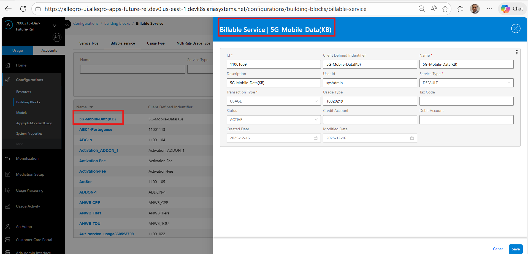The height and width of the screenshot is (254, 528).
Task: Toggle the tenant switcher chevron for 7000215-Dev-Future-Rel
Action: point(54,25)
